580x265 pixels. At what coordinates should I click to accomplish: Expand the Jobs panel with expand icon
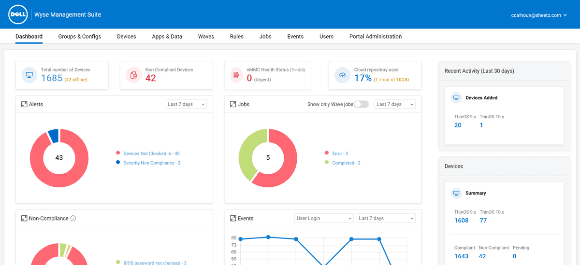[x=233, y=104]
